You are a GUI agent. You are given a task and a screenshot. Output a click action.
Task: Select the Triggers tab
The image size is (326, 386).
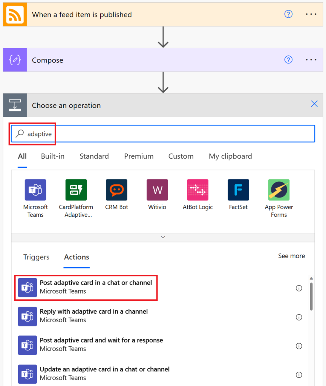click(36, 257)
